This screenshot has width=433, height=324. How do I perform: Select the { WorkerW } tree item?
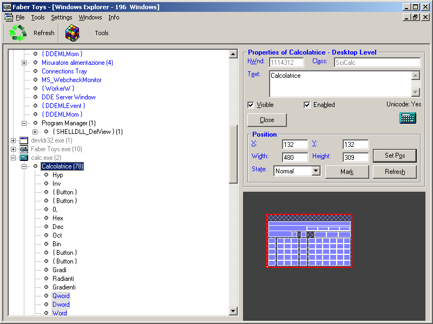click(x=58, y=89)
